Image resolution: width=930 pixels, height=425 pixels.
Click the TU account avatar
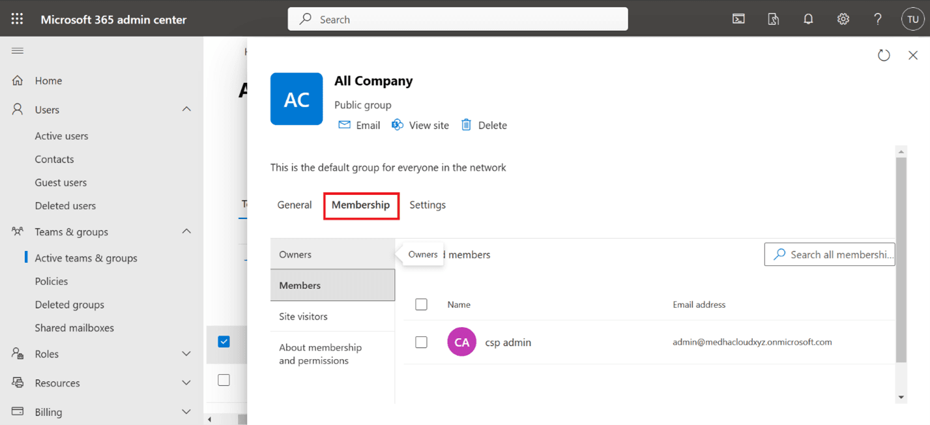[x=912, y=19]
